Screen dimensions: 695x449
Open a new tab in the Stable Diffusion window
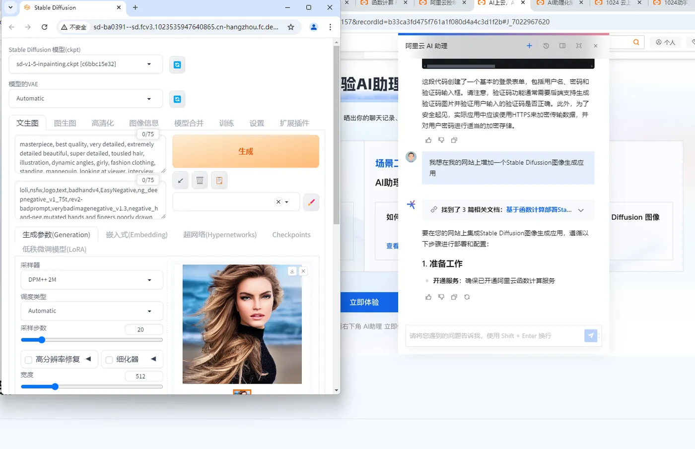click(136, 7)
